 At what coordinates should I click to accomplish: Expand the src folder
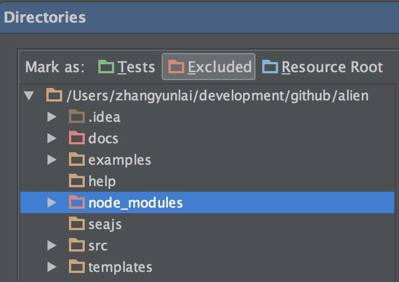pyautogui.click(x=52, y=245)
